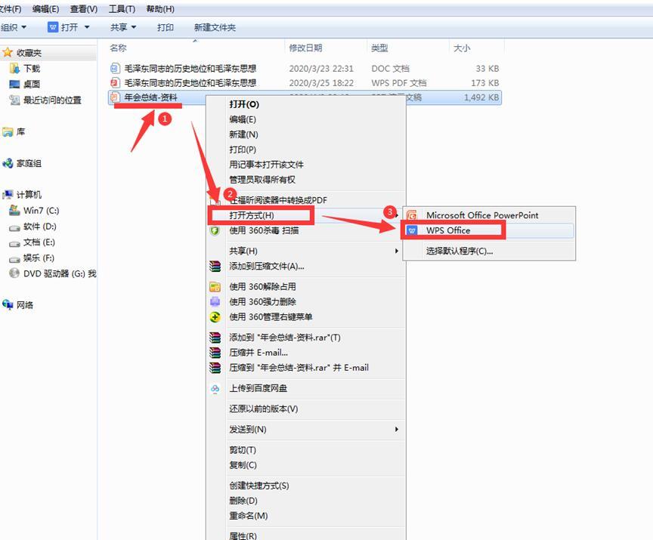Image resolution: width=653 pixels, height=540 pixels.
Task: Click the DVD drive (G:) disc icon
Action: [x=14, y=273]
